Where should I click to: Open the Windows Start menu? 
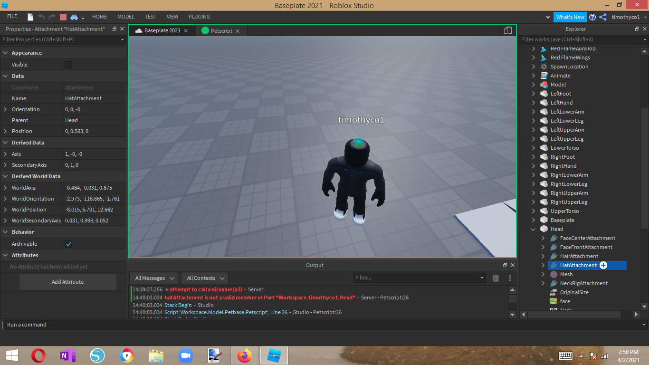click(x=11, y=355)
